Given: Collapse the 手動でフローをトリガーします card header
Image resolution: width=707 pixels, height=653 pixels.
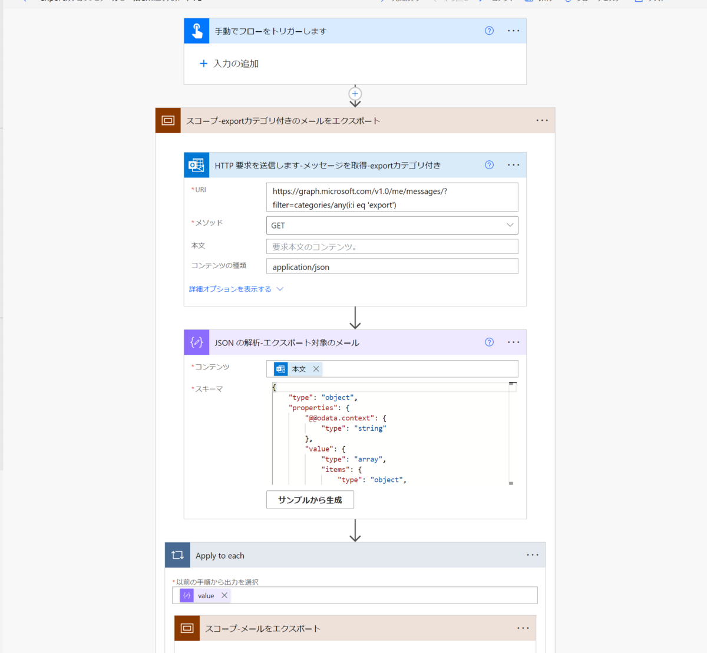Looking at the screenshot, I should 355,31.
